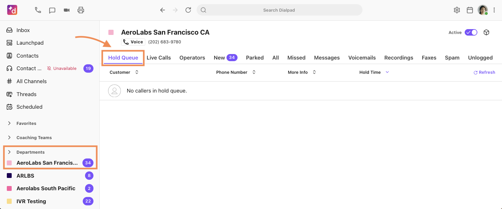Click phone number (202) 683-9780
The width and height of the screenshot is (502, 209).
point(165,42)
